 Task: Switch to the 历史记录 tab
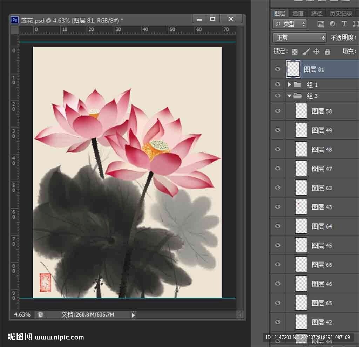(x=341, y=14)
